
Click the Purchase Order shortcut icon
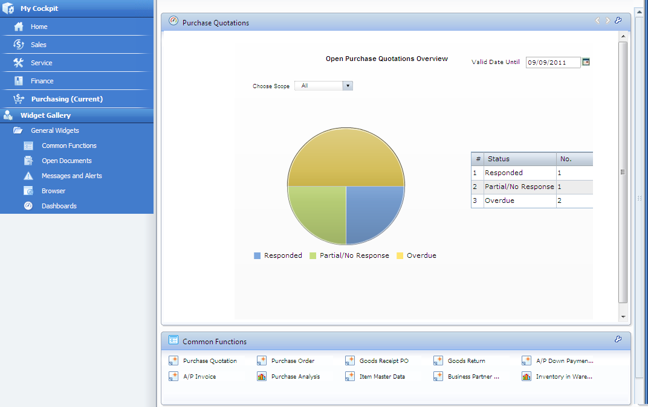tap(262, 361)
